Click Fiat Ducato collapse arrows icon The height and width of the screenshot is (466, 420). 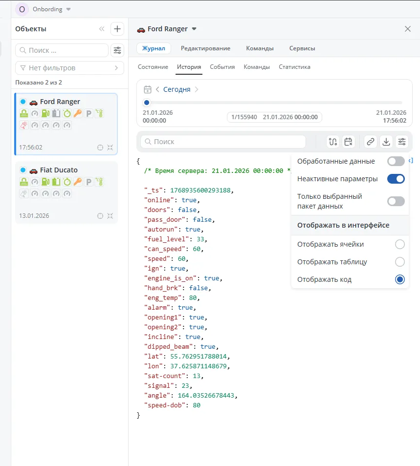pos(110,215)
